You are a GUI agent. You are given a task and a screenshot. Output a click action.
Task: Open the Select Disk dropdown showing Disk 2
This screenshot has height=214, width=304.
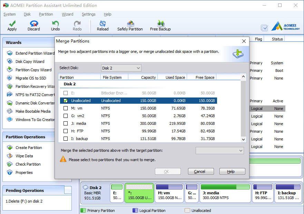point(121,68)
